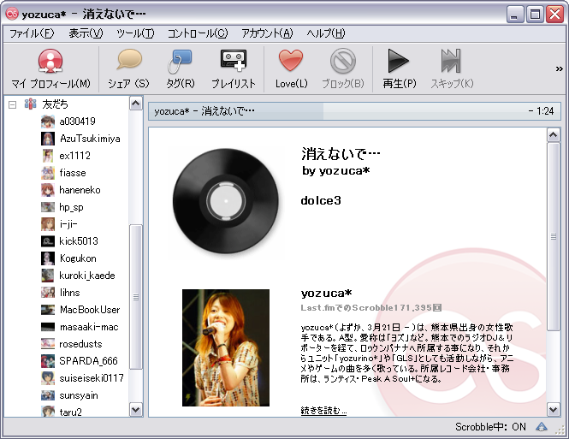
Task: Click the 'by yozuca*' artist link
Action: pos(335,170)
